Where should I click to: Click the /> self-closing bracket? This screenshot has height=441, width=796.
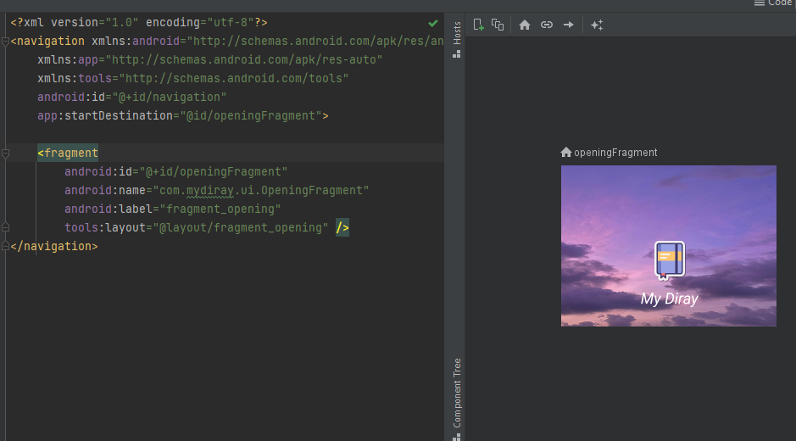pos(342,227)
